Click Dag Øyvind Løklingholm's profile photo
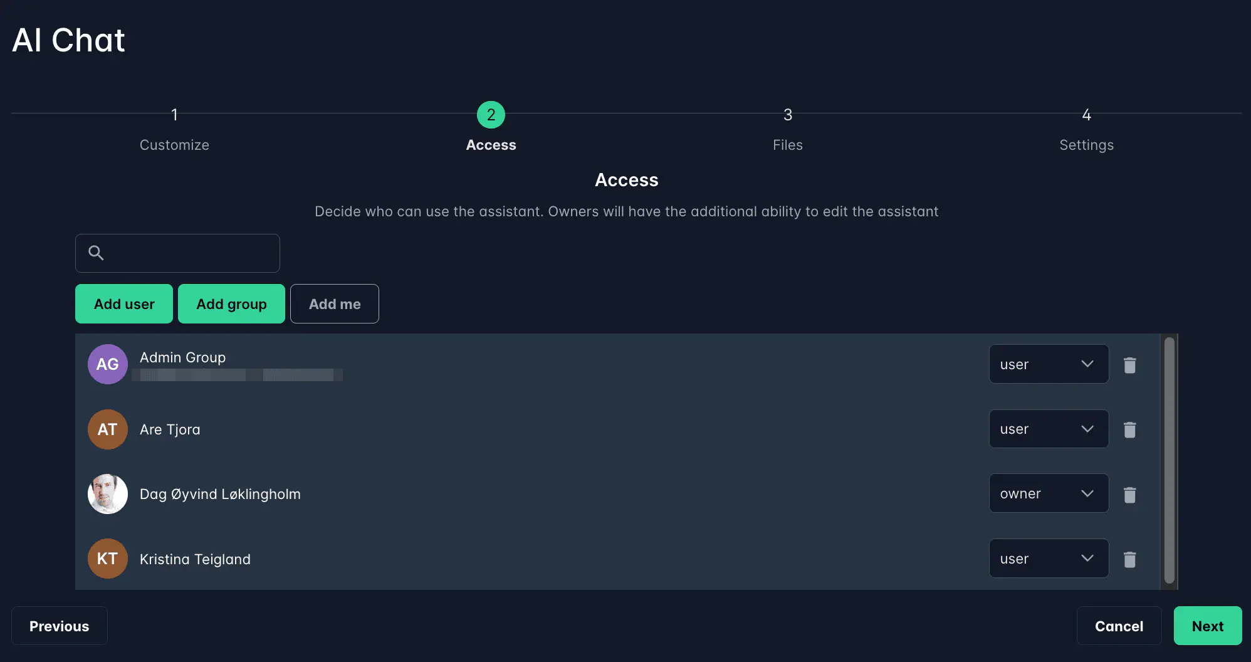The width and height of the screenshot is (1251, 662). pos(108,494)
